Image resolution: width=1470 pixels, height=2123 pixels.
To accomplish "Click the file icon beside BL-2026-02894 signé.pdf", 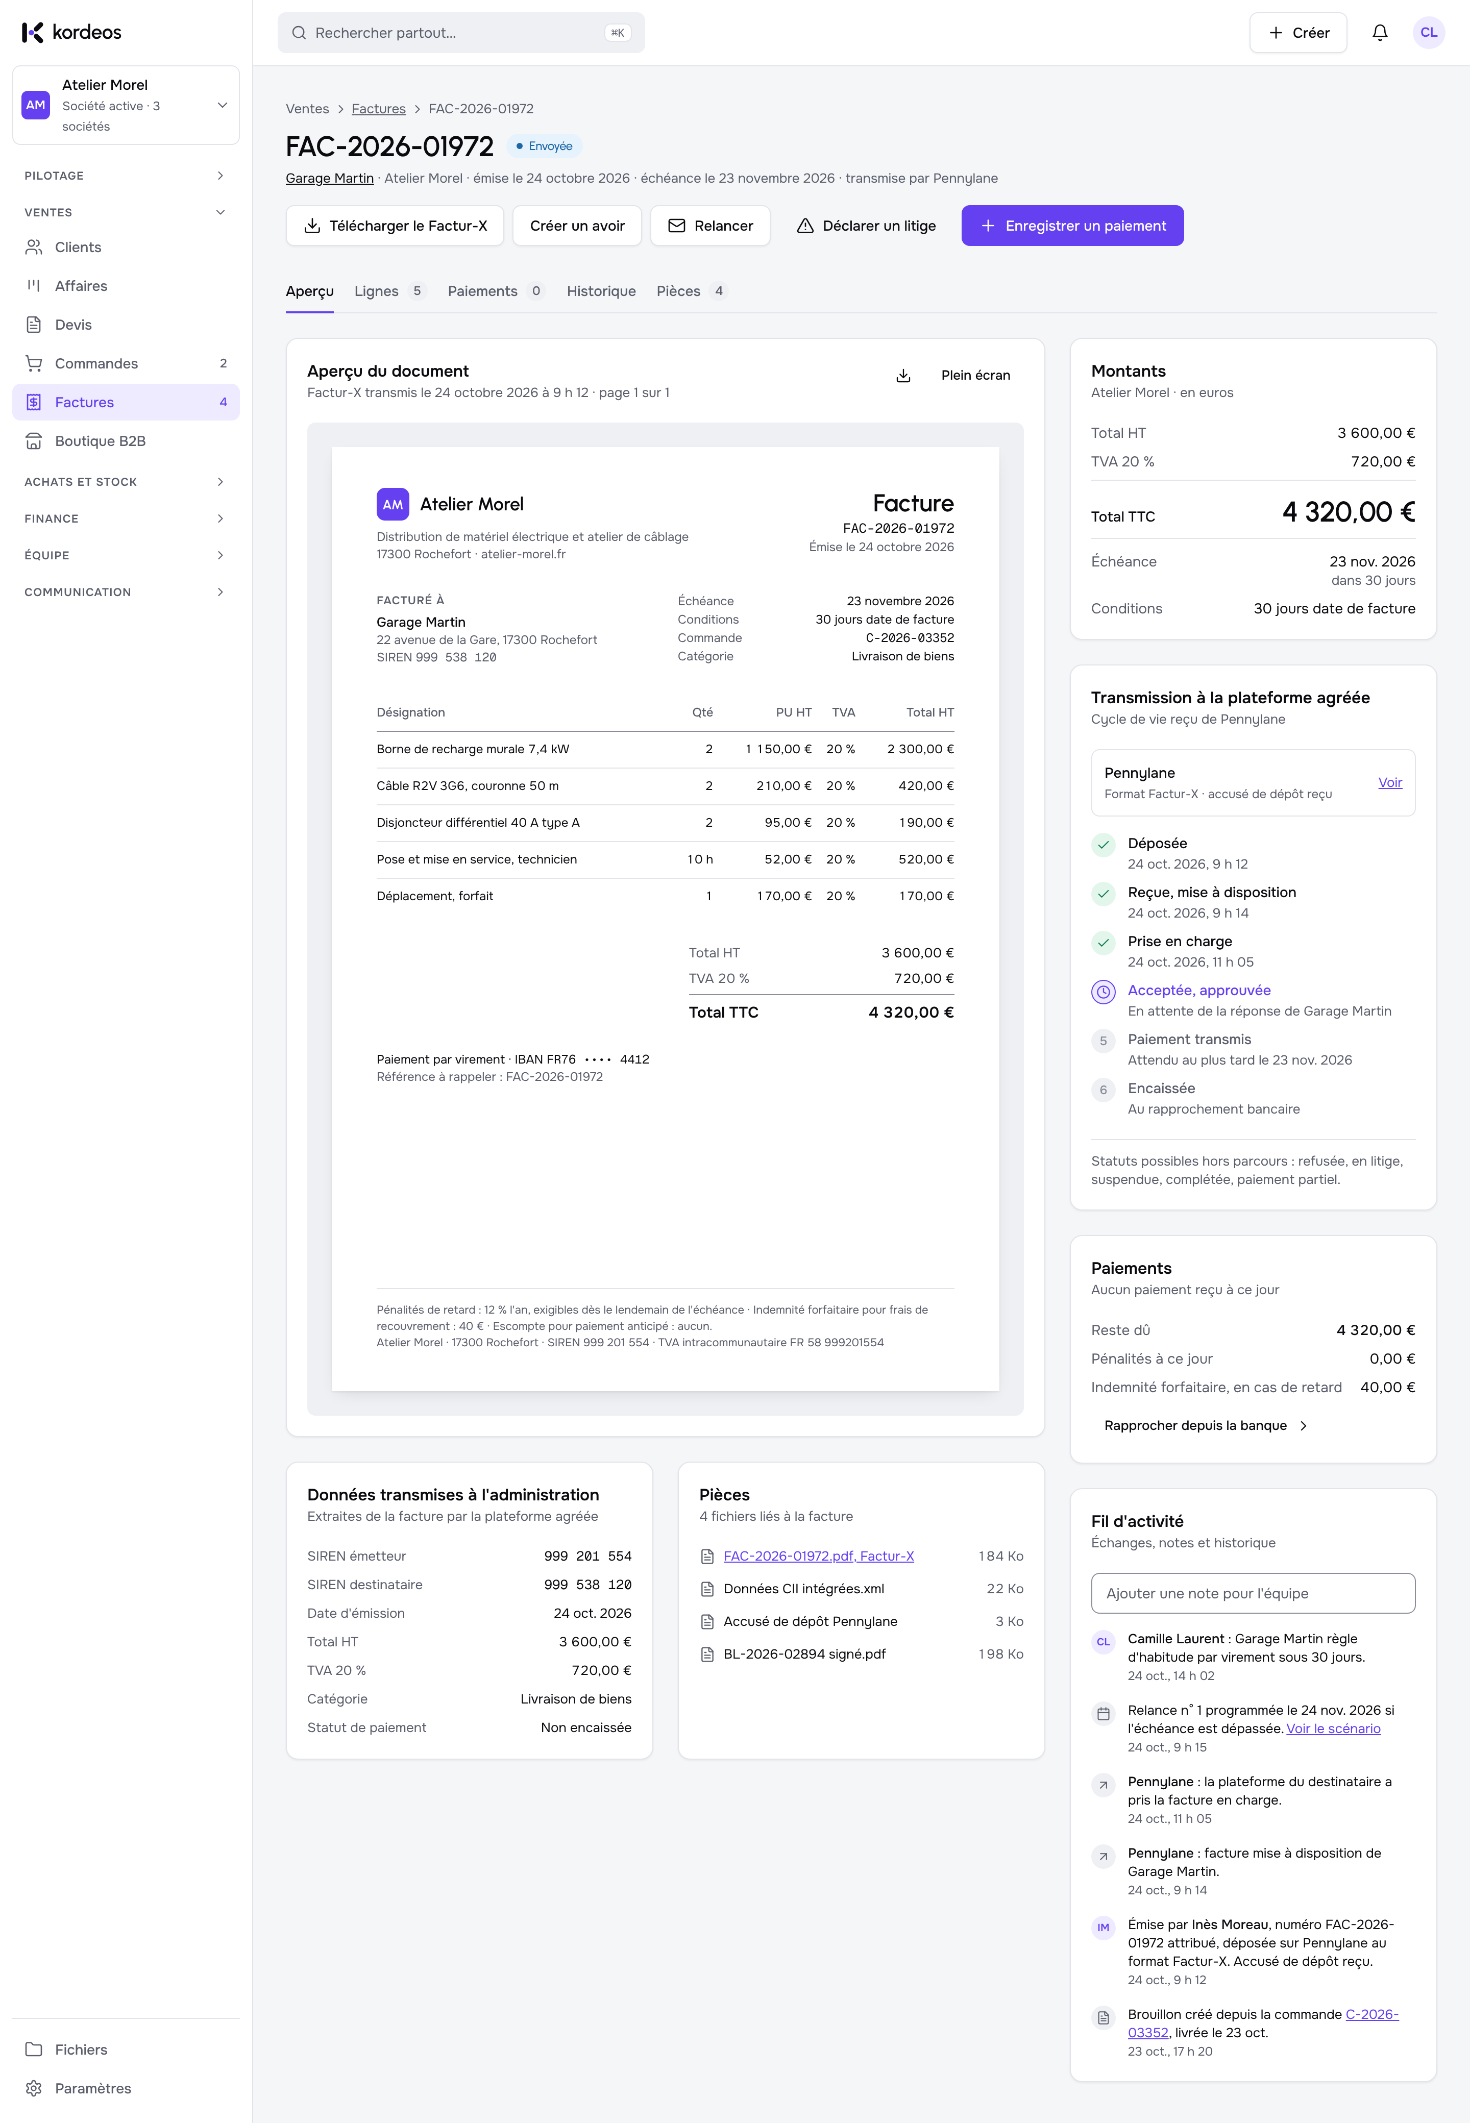I will pos(707,1655).
